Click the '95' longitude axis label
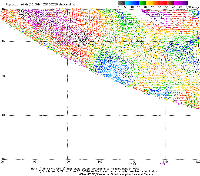 point(35,162)
